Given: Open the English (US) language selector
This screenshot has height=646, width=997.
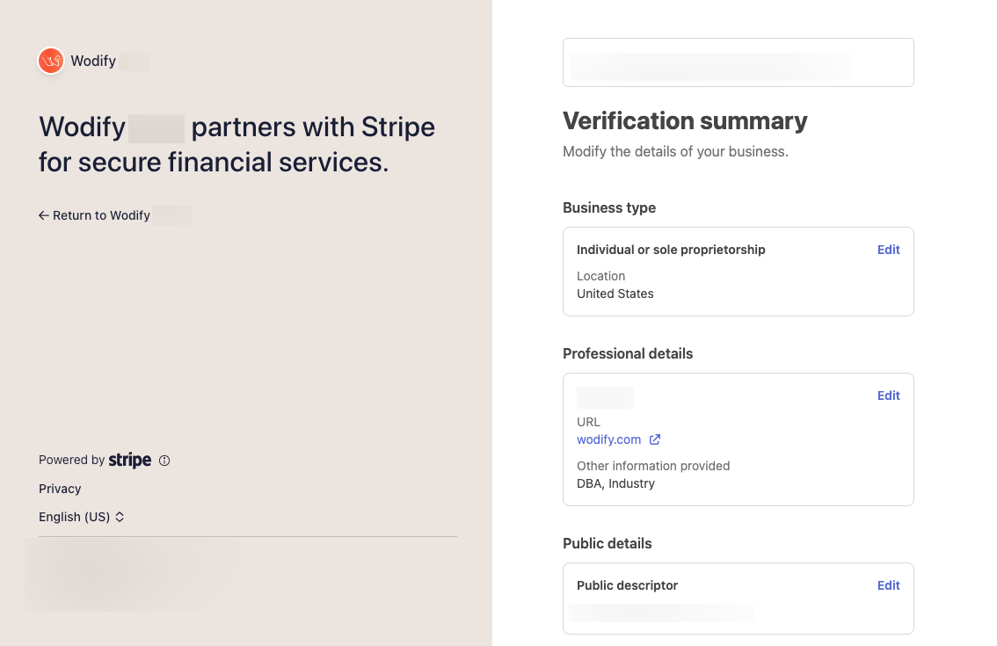Looking at the screenshot, I should [x=75, y=517].
